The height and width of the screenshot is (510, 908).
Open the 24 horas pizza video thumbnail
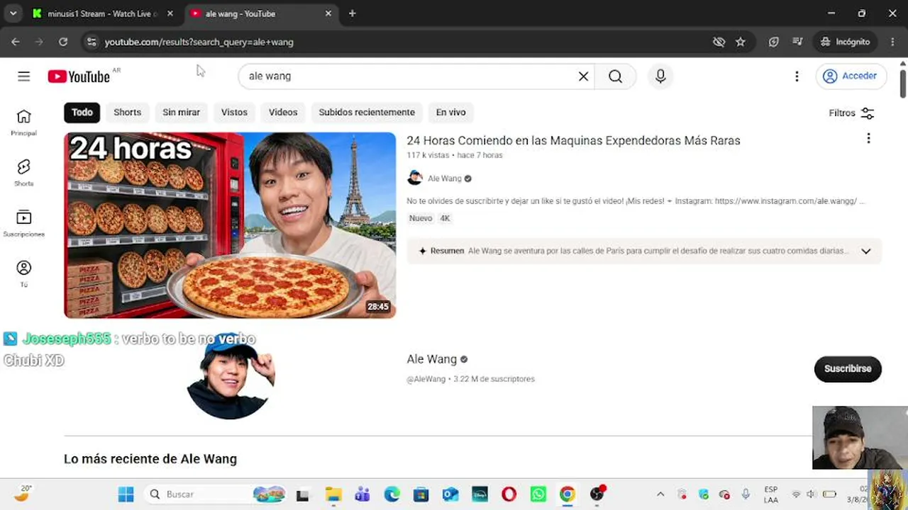[230, 225]
